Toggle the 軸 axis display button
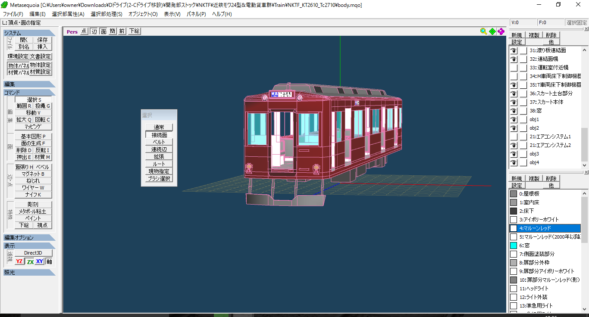The height and width of the screenshot is (317, 589). click(49, 261)
